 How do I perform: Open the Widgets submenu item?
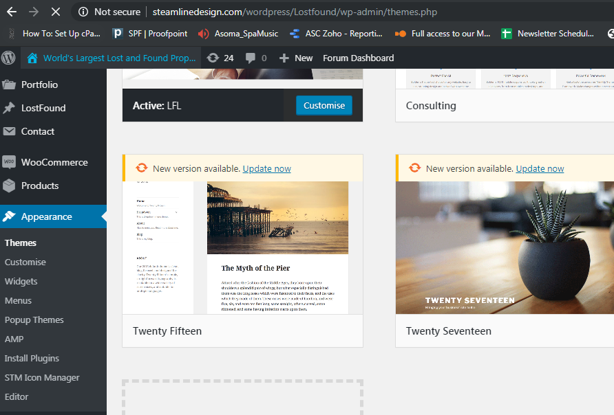21,281
